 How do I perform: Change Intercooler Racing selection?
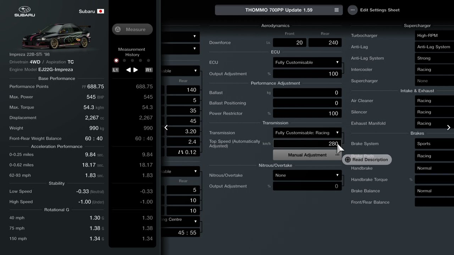coord(434,69)
